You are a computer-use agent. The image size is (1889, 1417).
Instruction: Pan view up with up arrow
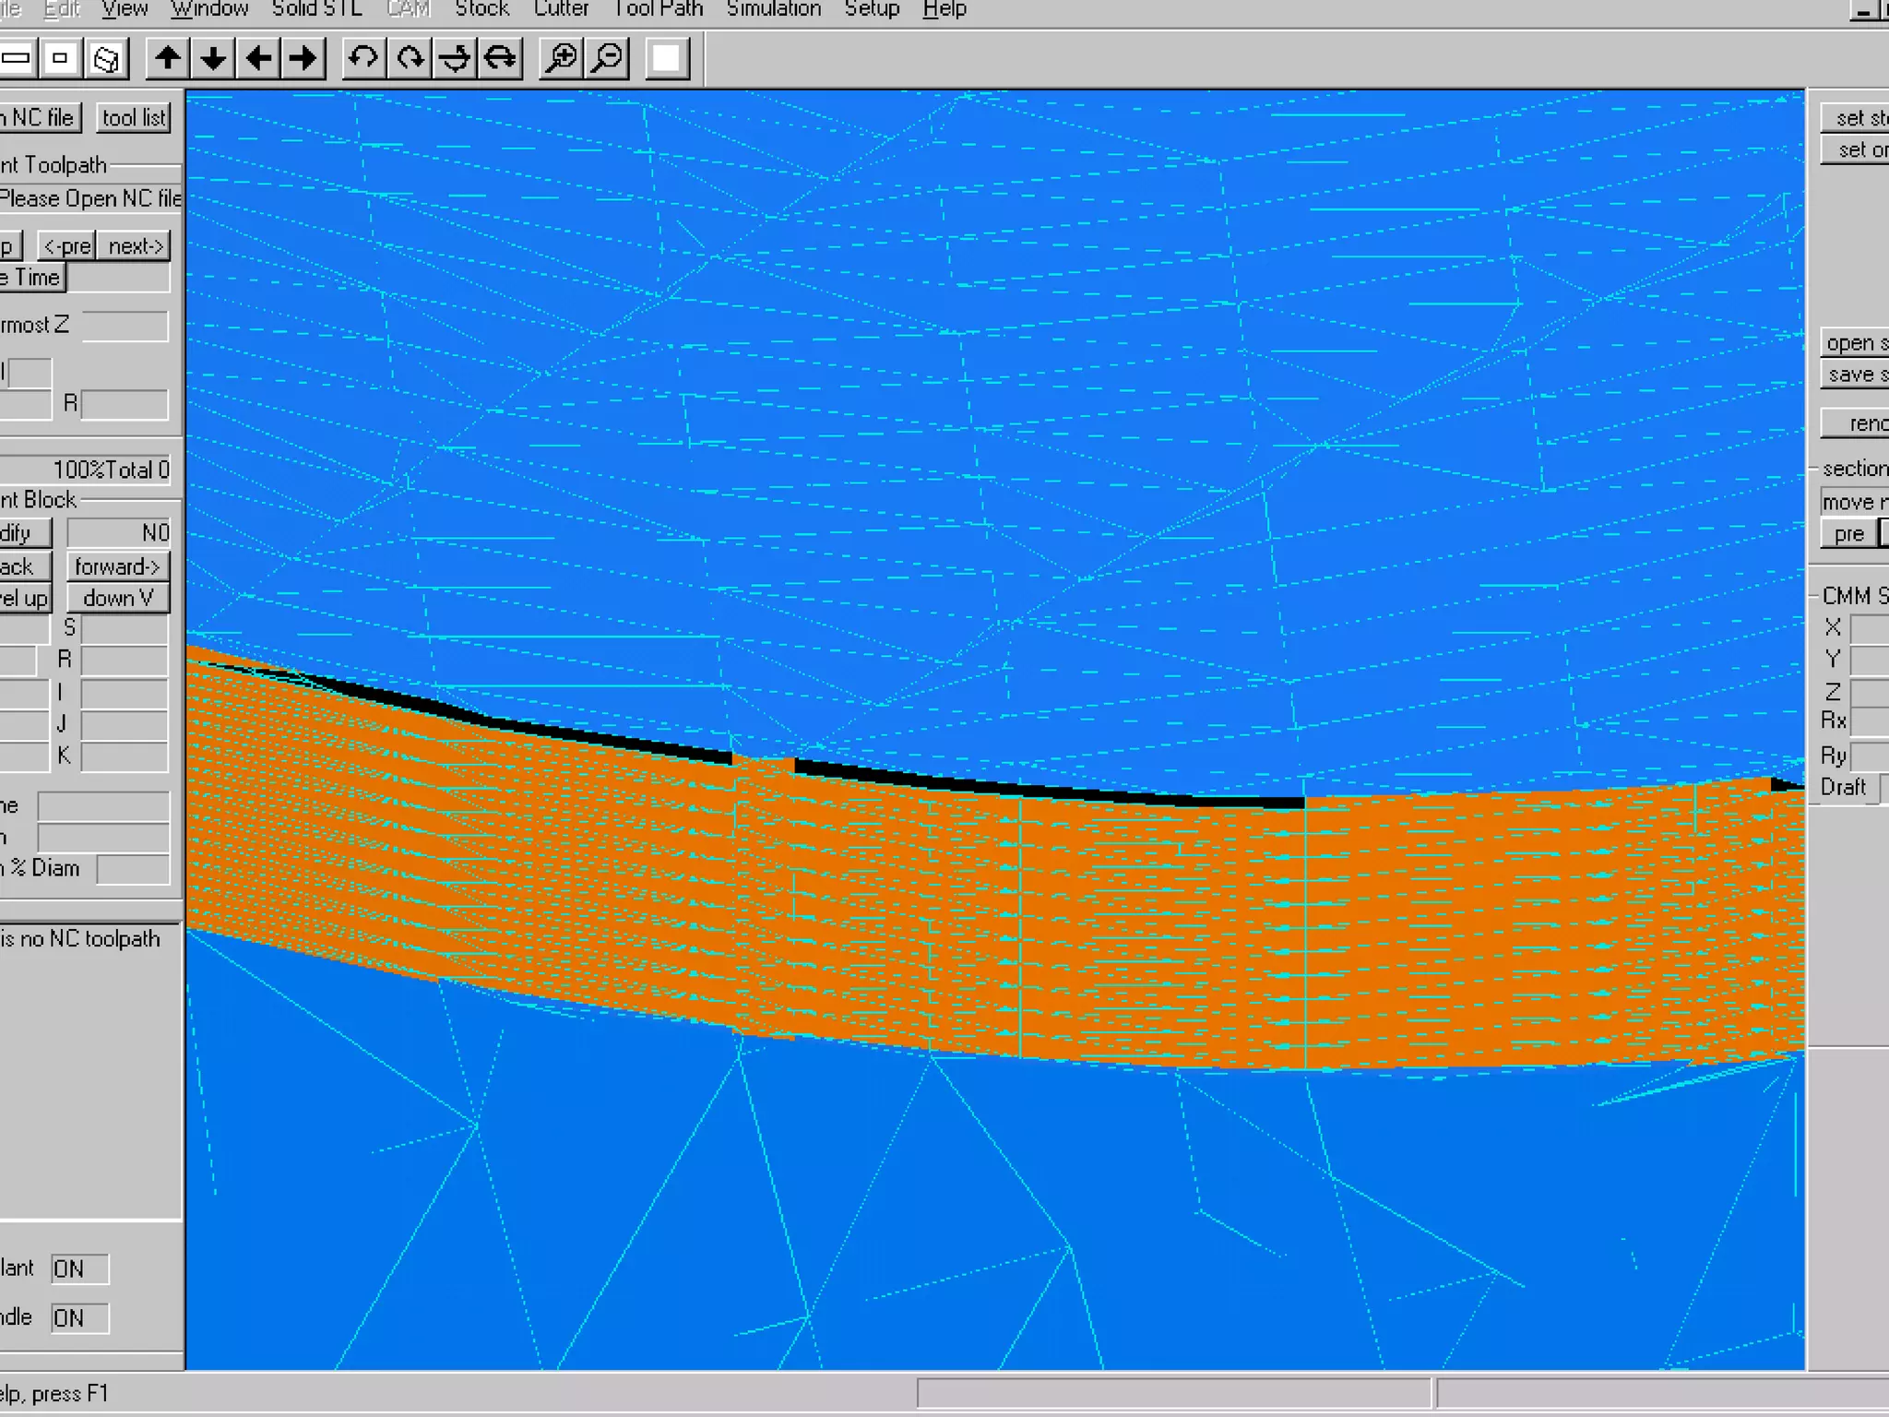click(168, 59)
